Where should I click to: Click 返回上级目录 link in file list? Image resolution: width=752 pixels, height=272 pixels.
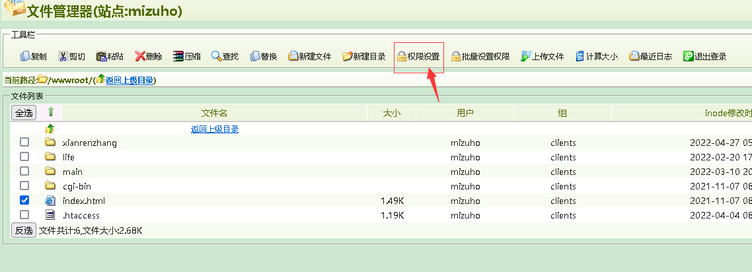[x=215, y=129]
